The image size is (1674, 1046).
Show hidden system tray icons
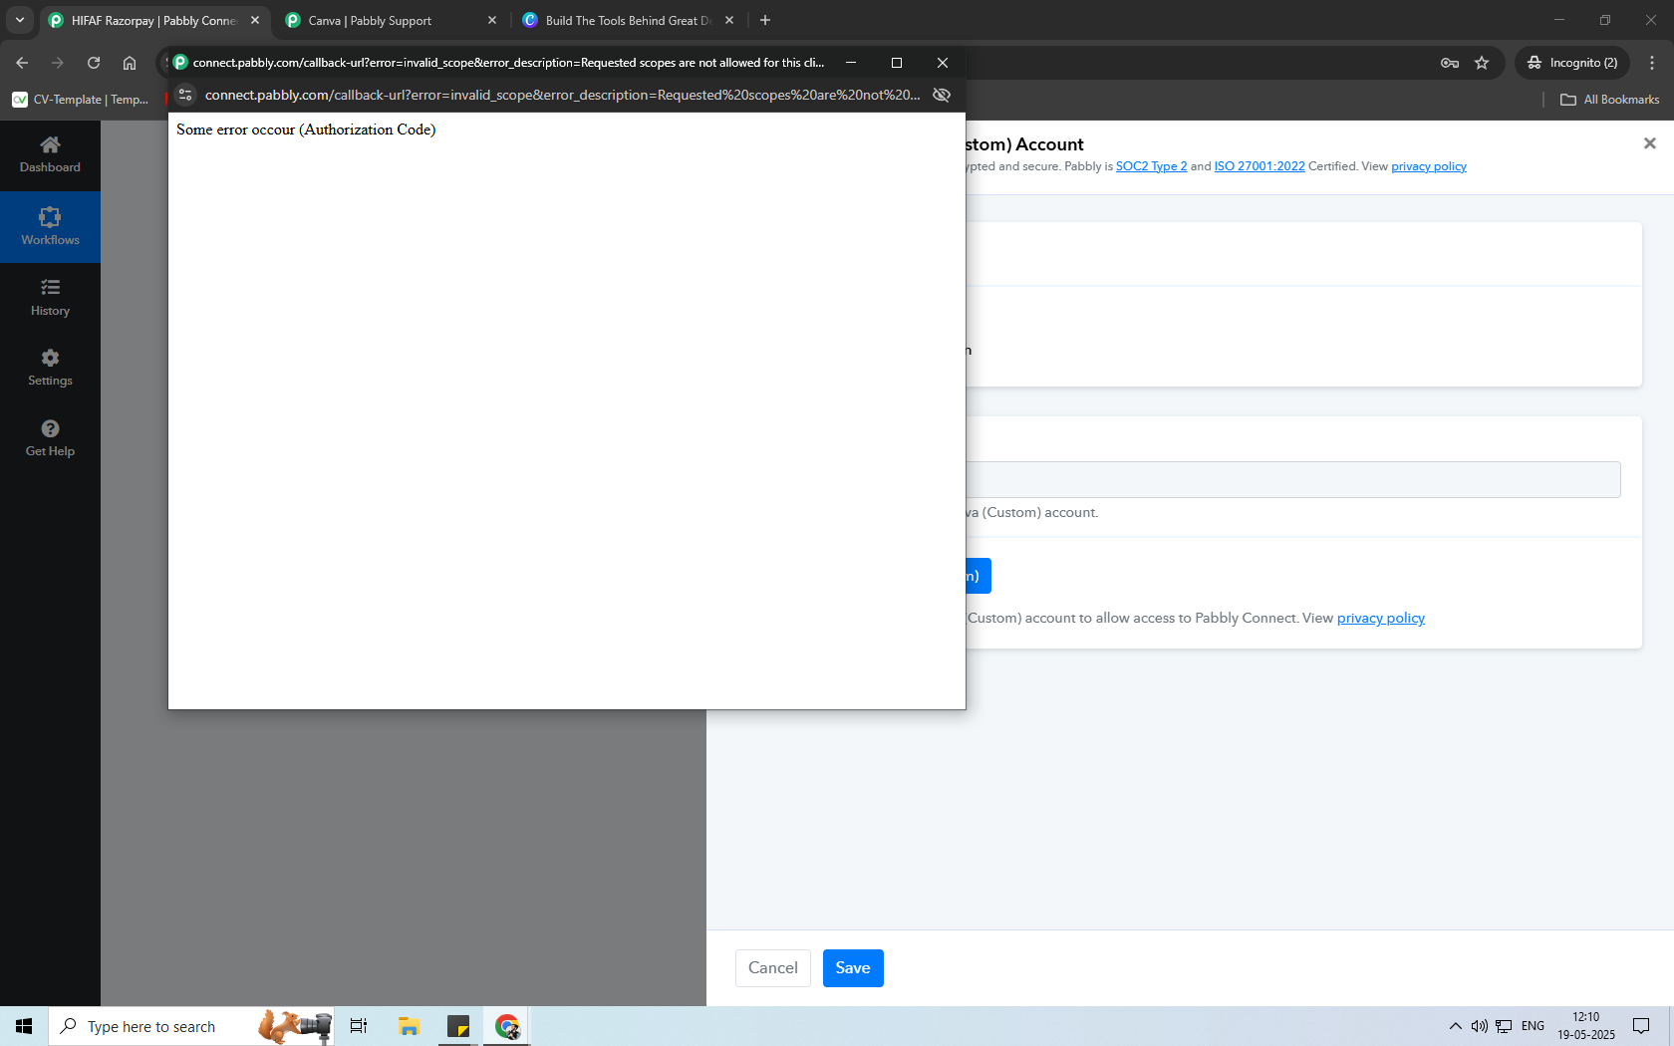click(1456, 1026)
